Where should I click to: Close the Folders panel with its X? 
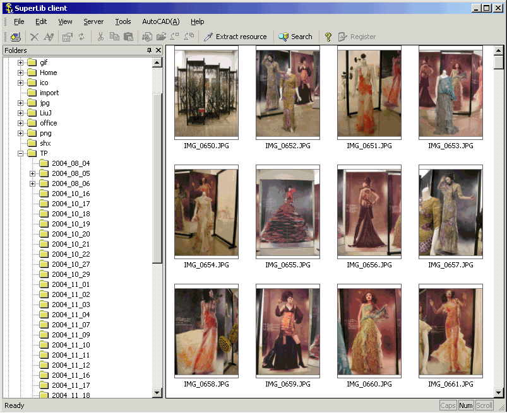point(158,50)
